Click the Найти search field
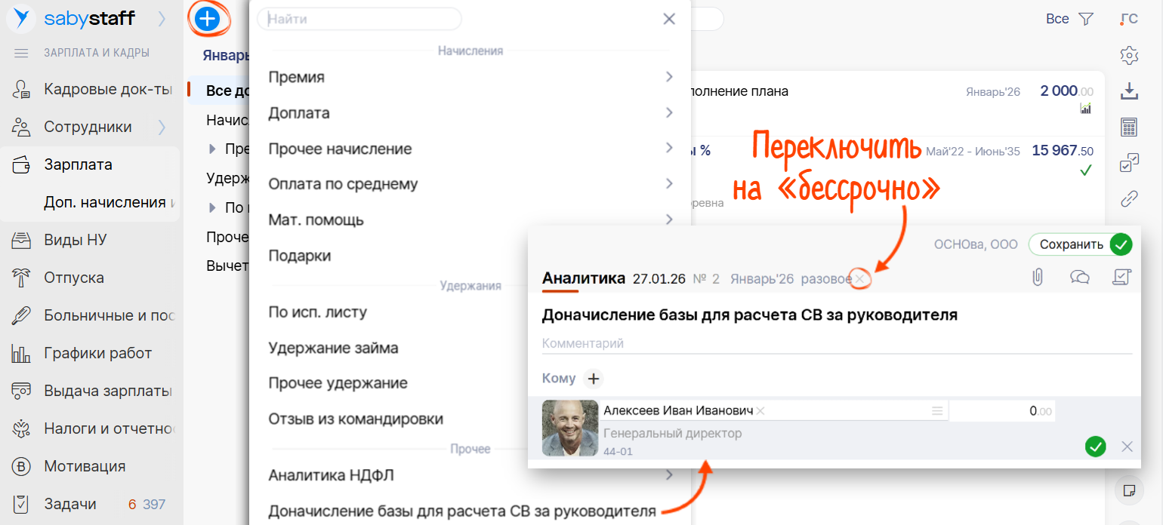 pyautogui.click(x=359, y=19)
